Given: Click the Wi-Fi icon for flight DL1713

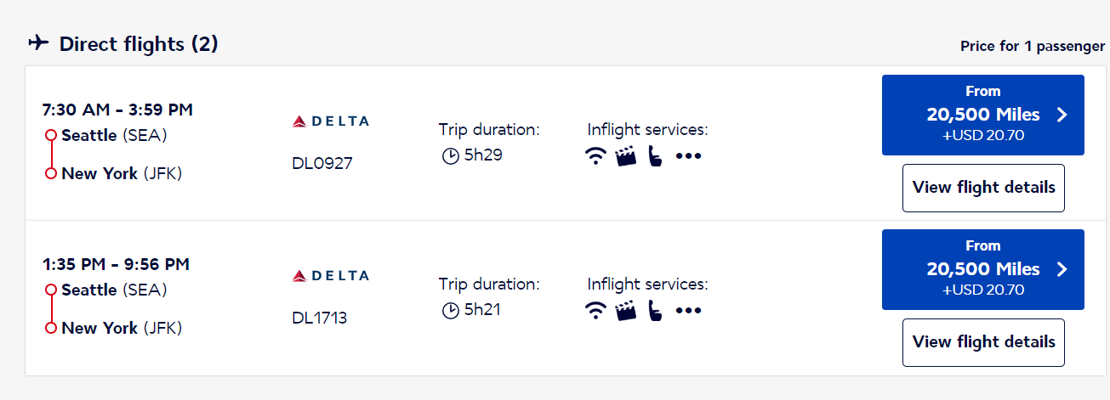Looking at the screenshot, I should pyautogui.click(x=596, y=310).
